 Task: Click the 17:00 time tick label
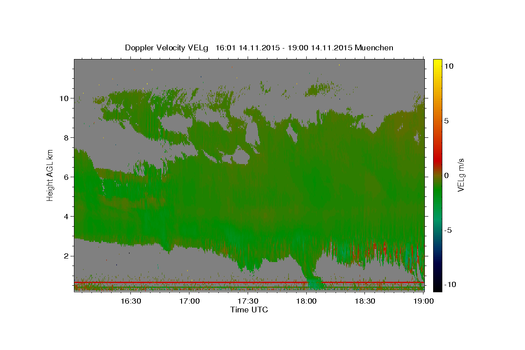point(189,301)
